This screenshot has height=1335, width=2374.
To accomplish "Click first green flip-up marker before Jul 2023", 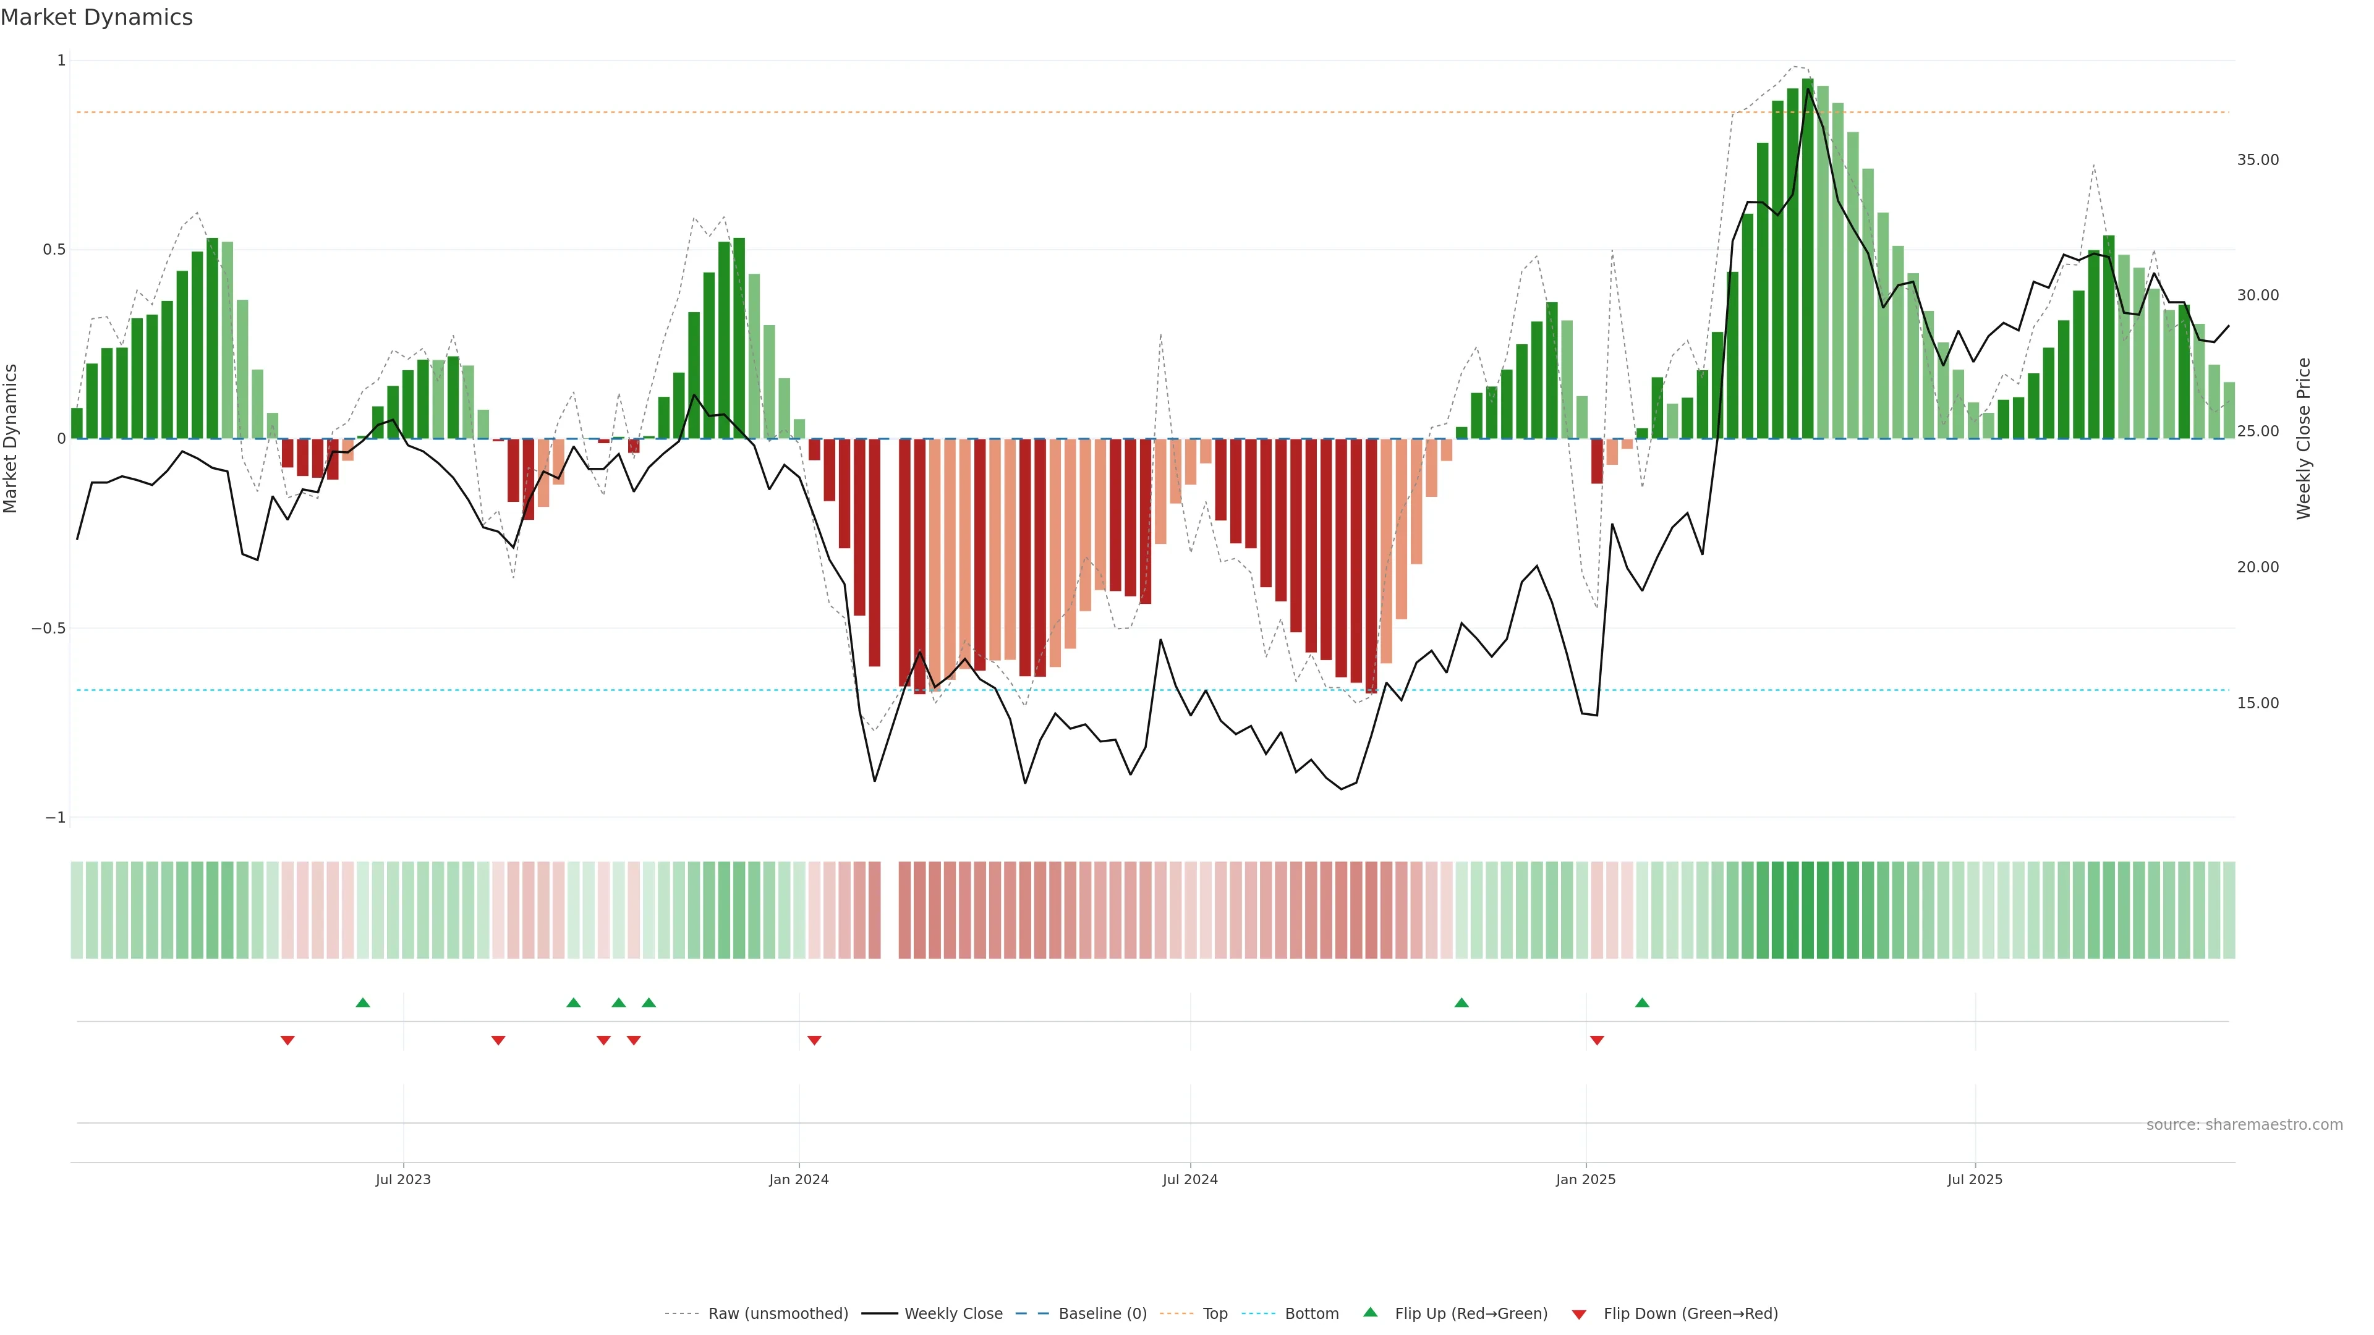I will [363, 1002].
